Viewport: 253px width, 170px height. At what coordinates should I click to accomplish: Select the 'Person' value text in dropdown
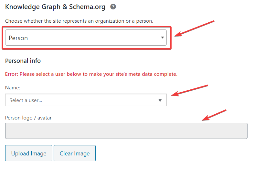pyautogui.click(x=18, y=38)
